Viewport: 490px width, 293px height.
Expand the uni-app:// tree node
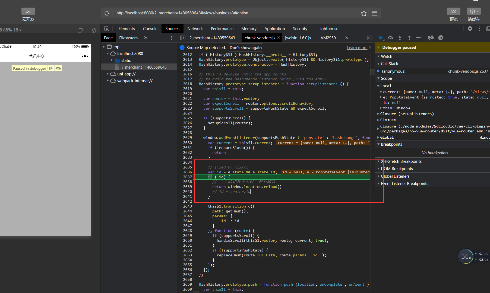(108, 74)
